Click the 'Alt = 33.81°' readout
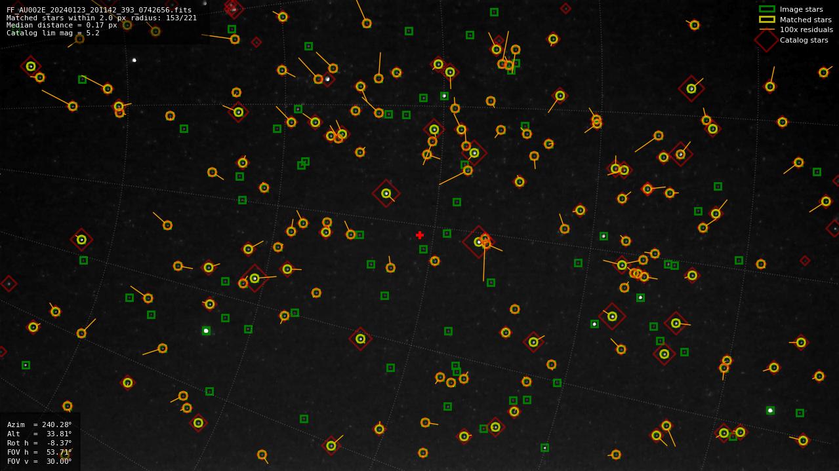This screenshot has height=471, width=839. pyautogui.click(x=39, y=434)
